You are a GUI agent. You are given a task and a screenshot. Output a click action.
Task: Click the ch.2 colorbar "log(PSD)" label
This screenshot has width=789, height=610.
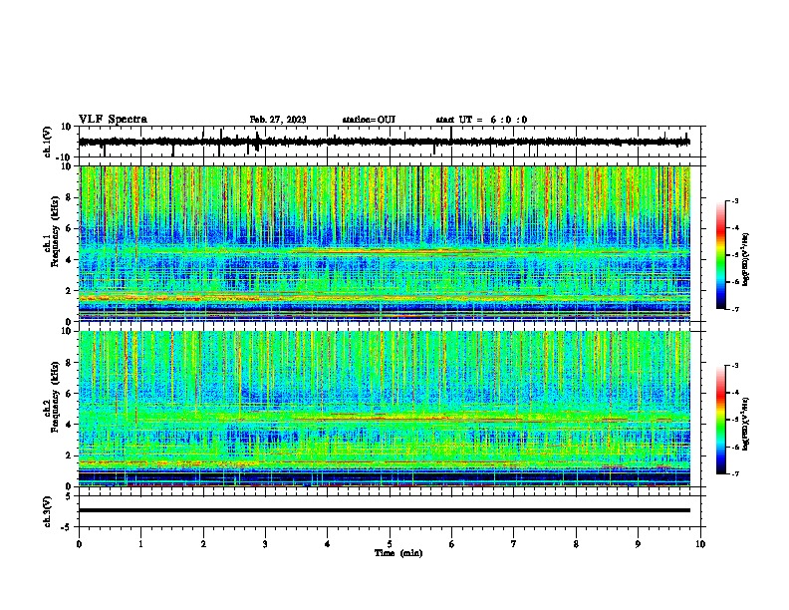pyautogui.click(x=746, y=424)
